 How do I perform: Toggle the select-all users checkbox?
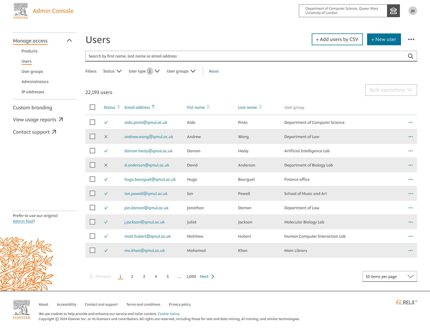point(92,107)
